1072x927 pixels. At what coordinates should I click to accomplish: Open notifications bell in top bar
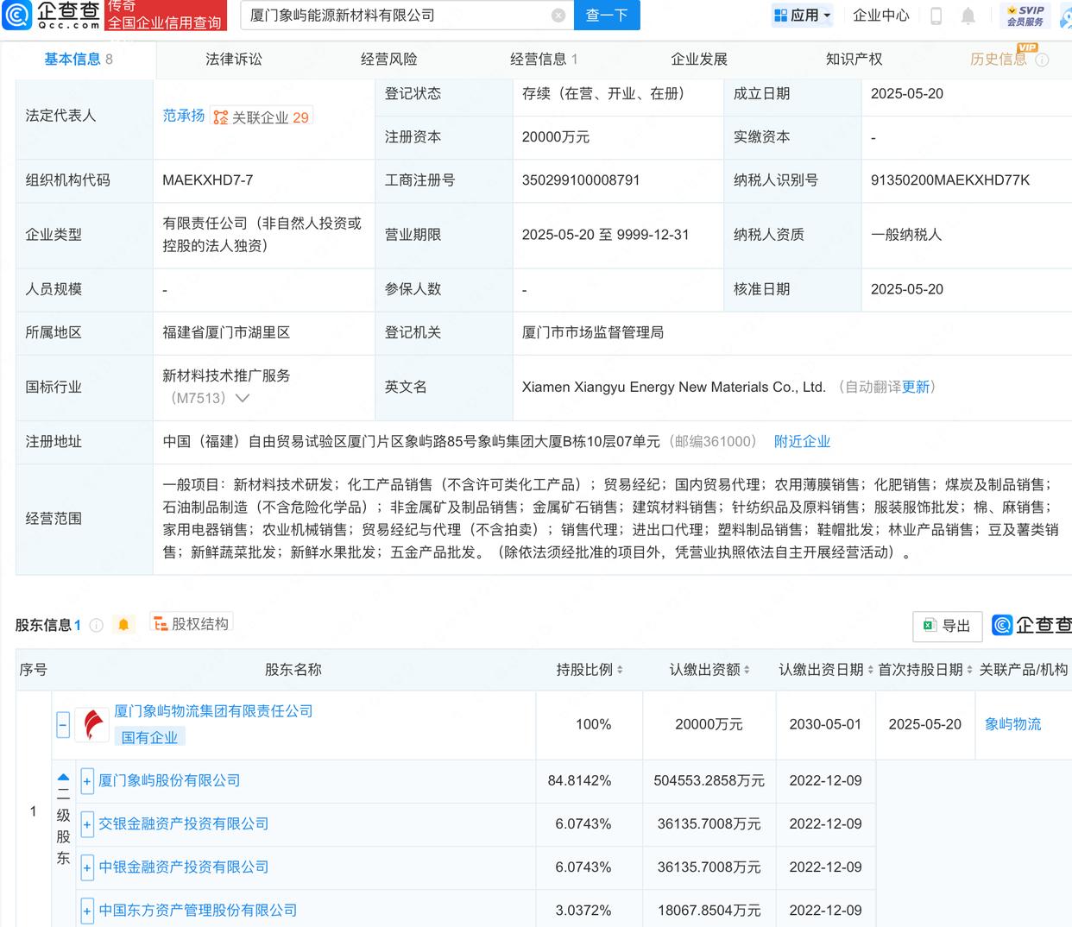(968, 16)
